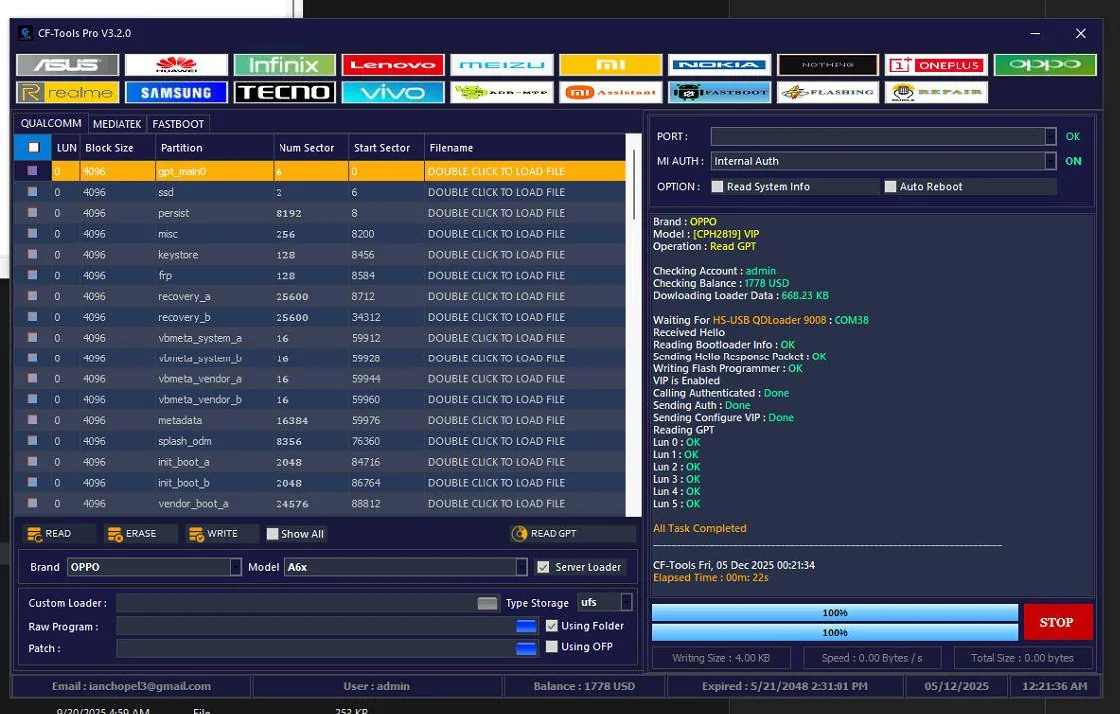Click the lower 100% progress bar
The width and height of the screenshot is (1120, 714).
pyautogui.click(x=835, y=632)
